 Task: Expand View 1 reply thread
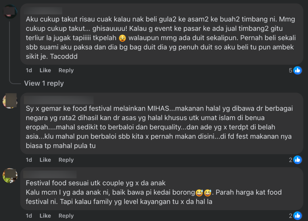point(44,83)
